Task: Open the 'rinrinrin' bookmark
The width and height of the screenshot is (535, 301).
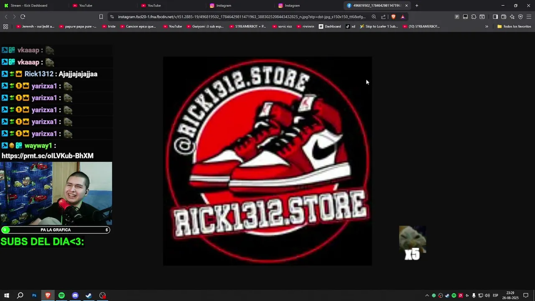Action: (305, 26)
